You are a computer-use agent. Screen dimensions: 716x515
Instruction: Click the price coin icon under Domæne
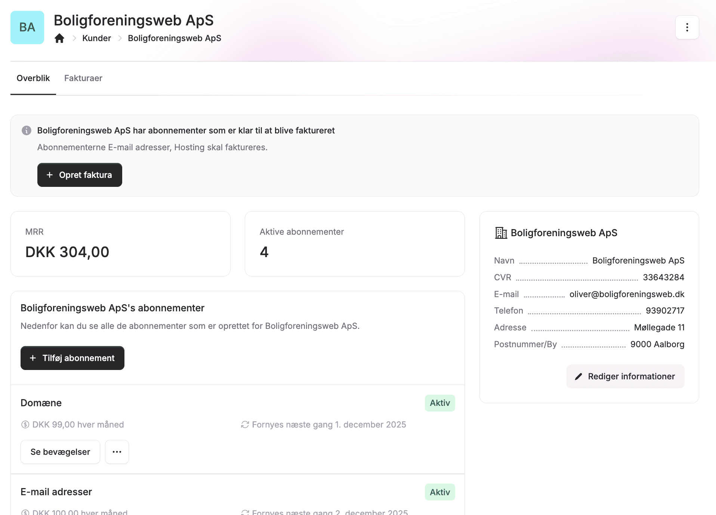click(x=25, y=425)
